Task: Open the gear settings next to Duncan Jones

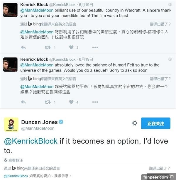Action: click(x=135, y=123)
